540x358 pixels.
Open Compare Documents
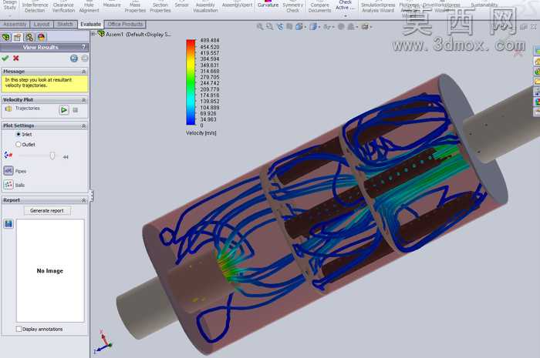point(319,7)
